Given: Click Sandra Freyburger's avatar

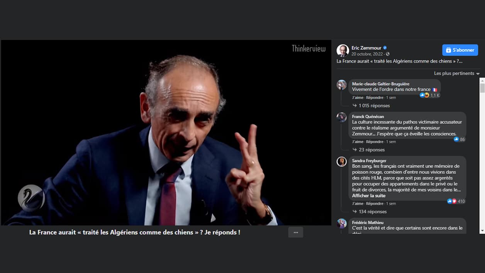Looking at the screenshot, I should 342,161.
